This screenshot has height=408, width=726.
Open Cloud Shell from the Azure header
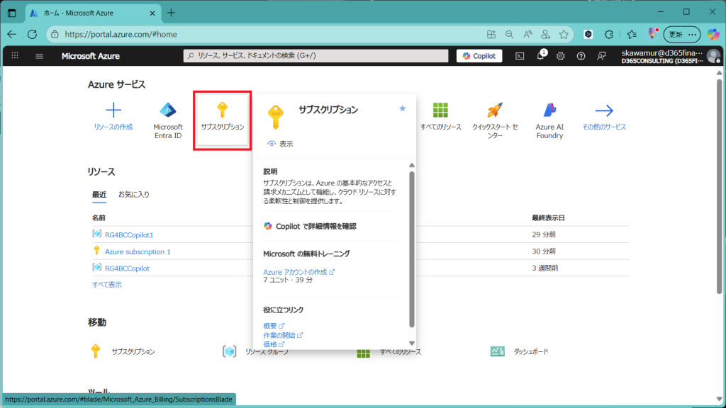point(520,56)
